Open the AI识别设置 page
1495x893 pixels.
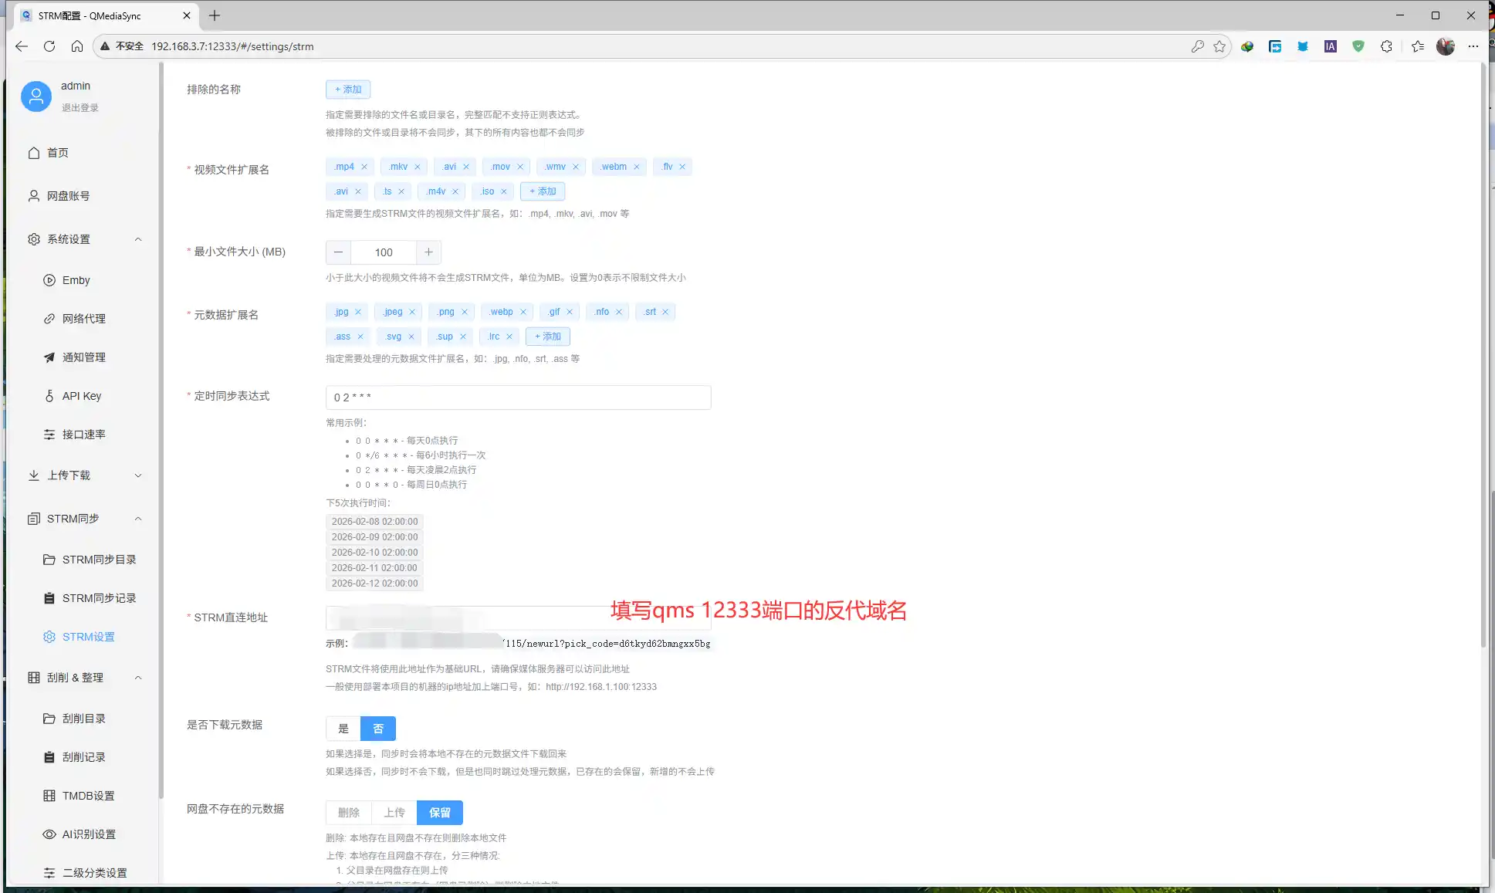pos(89,834)
